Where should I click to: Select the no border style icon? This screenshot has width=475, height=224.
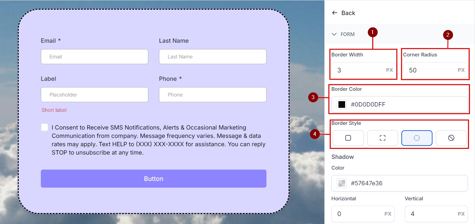[451, 138]
